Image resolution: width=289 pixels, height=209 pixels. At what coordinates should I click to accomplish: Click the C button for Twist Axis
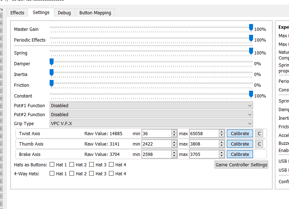259,134
